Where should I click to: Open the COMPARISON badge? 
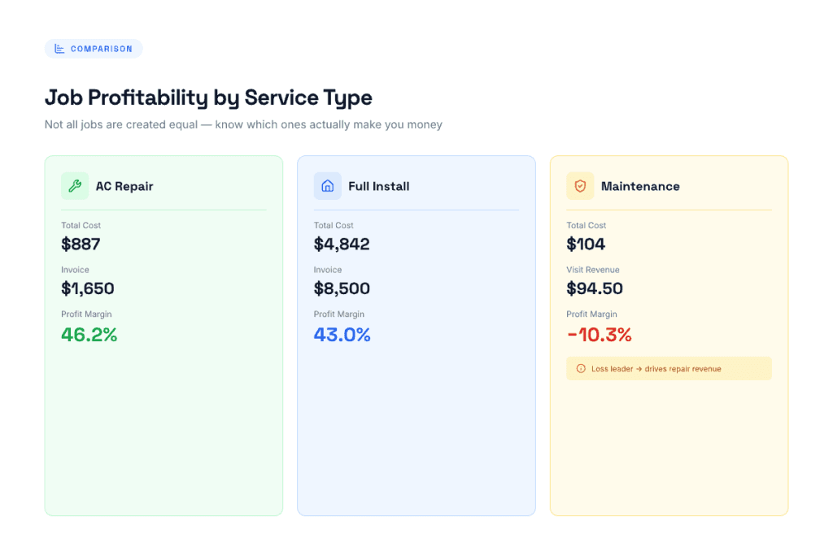point(94,48)
